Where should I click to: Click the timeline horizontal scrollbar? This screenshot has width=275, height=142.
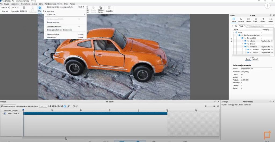121,138
